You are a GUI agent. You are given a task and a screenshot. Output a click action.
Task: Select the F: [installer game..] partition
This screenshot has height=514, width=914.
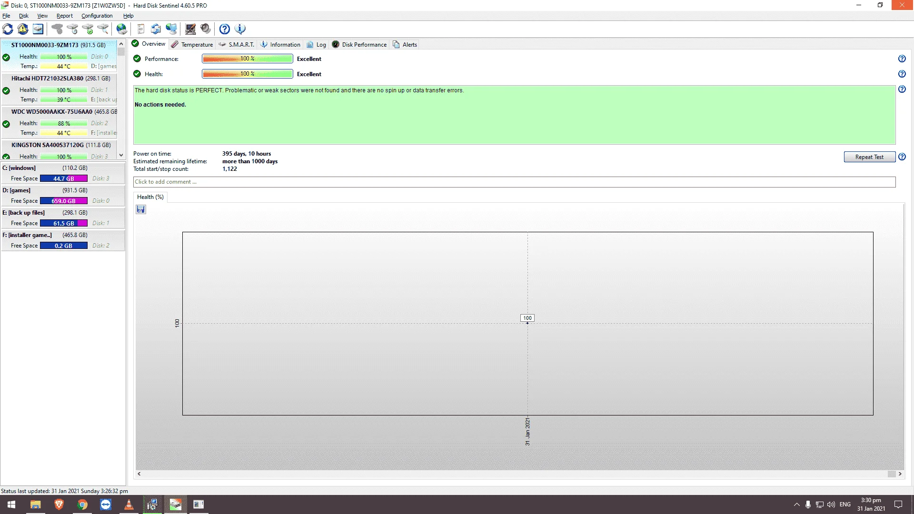coord(63,240)
